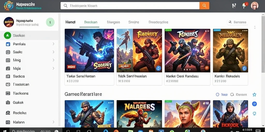The image size is (265, 132).
Task: Click the Bentains search button
Action: 238,22
